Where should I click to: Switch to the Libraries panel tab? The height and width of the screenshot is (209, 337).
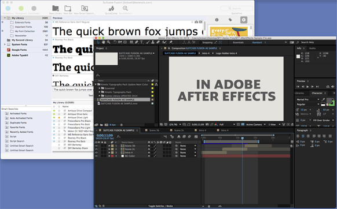coord(299,93)
